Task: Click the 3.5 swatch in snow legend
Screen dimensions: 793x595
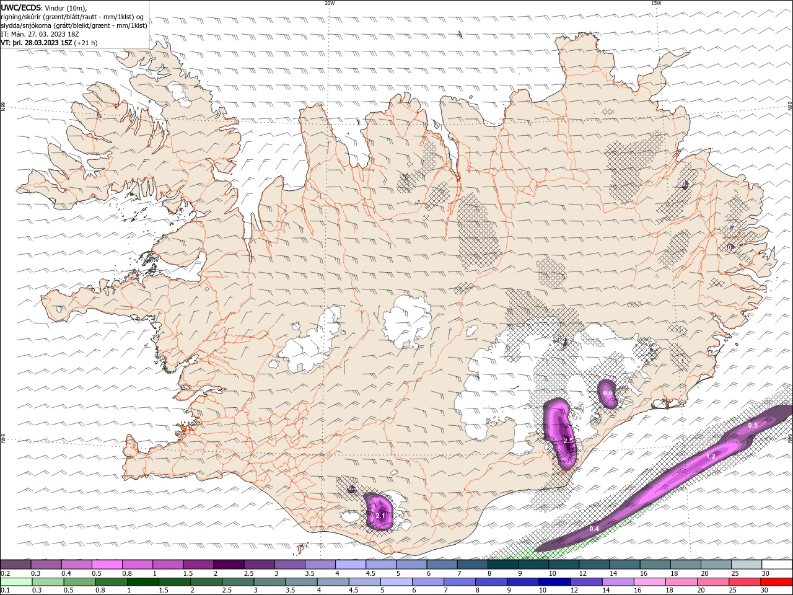Action: 320,564
